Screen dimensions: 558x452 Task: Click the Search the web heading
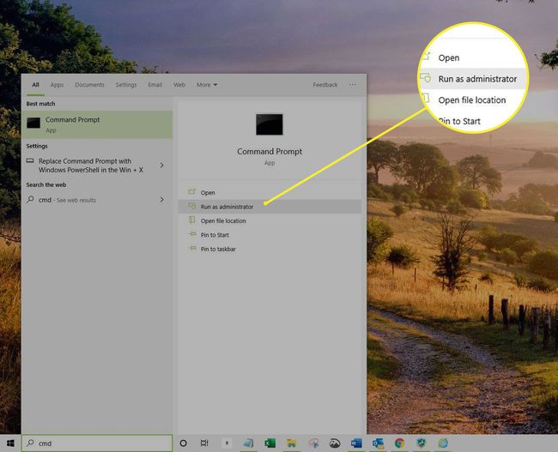click(x=46, y=184)
